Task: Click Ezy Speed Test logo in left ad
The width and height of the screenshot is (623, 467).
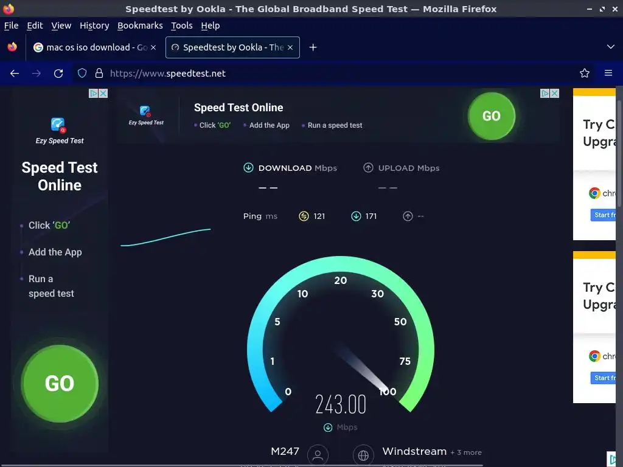Action: (x=60, y=131)
